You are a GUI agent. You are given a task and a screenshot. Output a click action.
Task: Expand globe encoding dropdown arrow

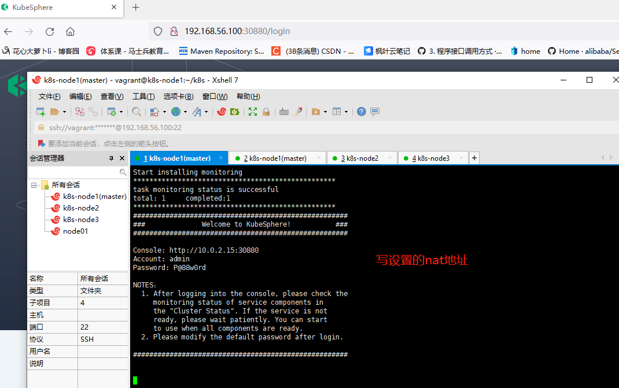click(x=186, y=112)
